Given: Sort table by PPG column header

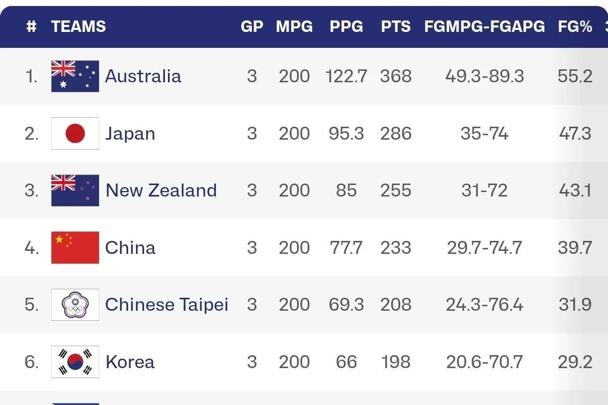Looking at the screenshot, I should [346, 26].
